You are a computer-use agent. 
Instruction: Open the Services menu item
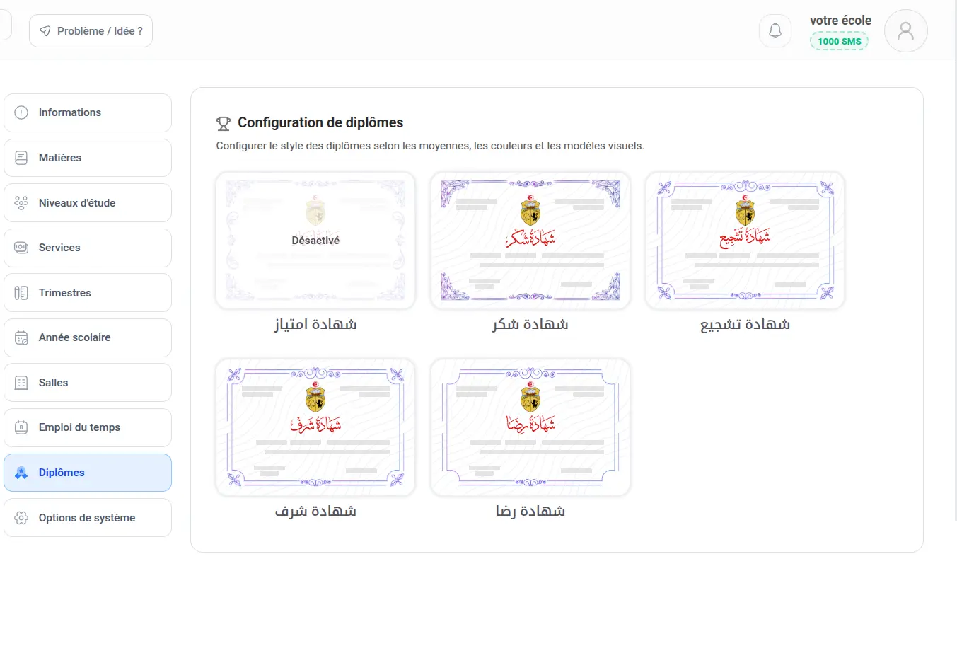coord(88,248)
